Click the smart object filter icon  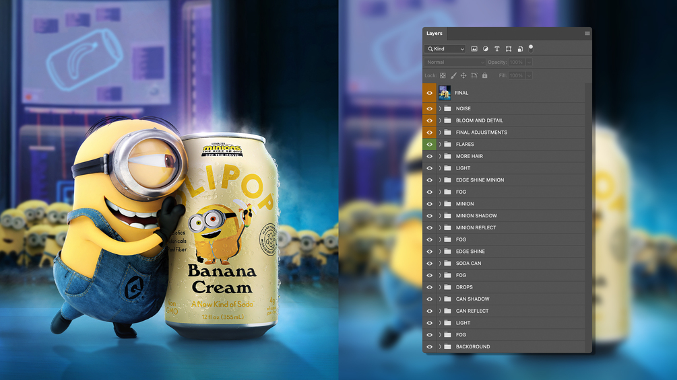520,49
